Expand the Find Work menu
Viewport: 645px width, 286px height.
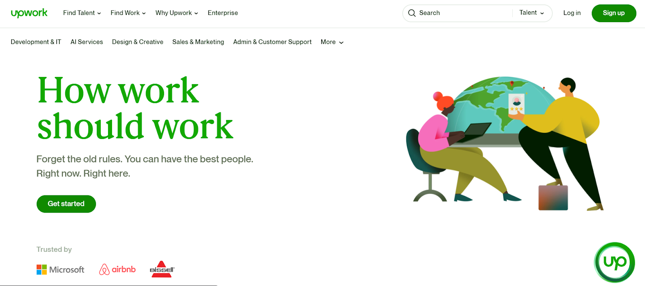[x=128, y=13]
